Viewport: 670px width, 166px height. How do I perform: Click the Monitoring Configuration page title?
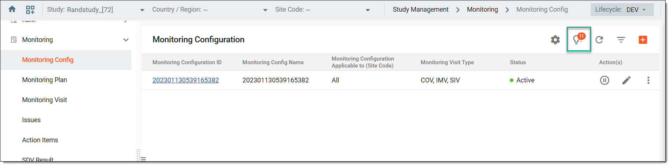pos(199,39)
